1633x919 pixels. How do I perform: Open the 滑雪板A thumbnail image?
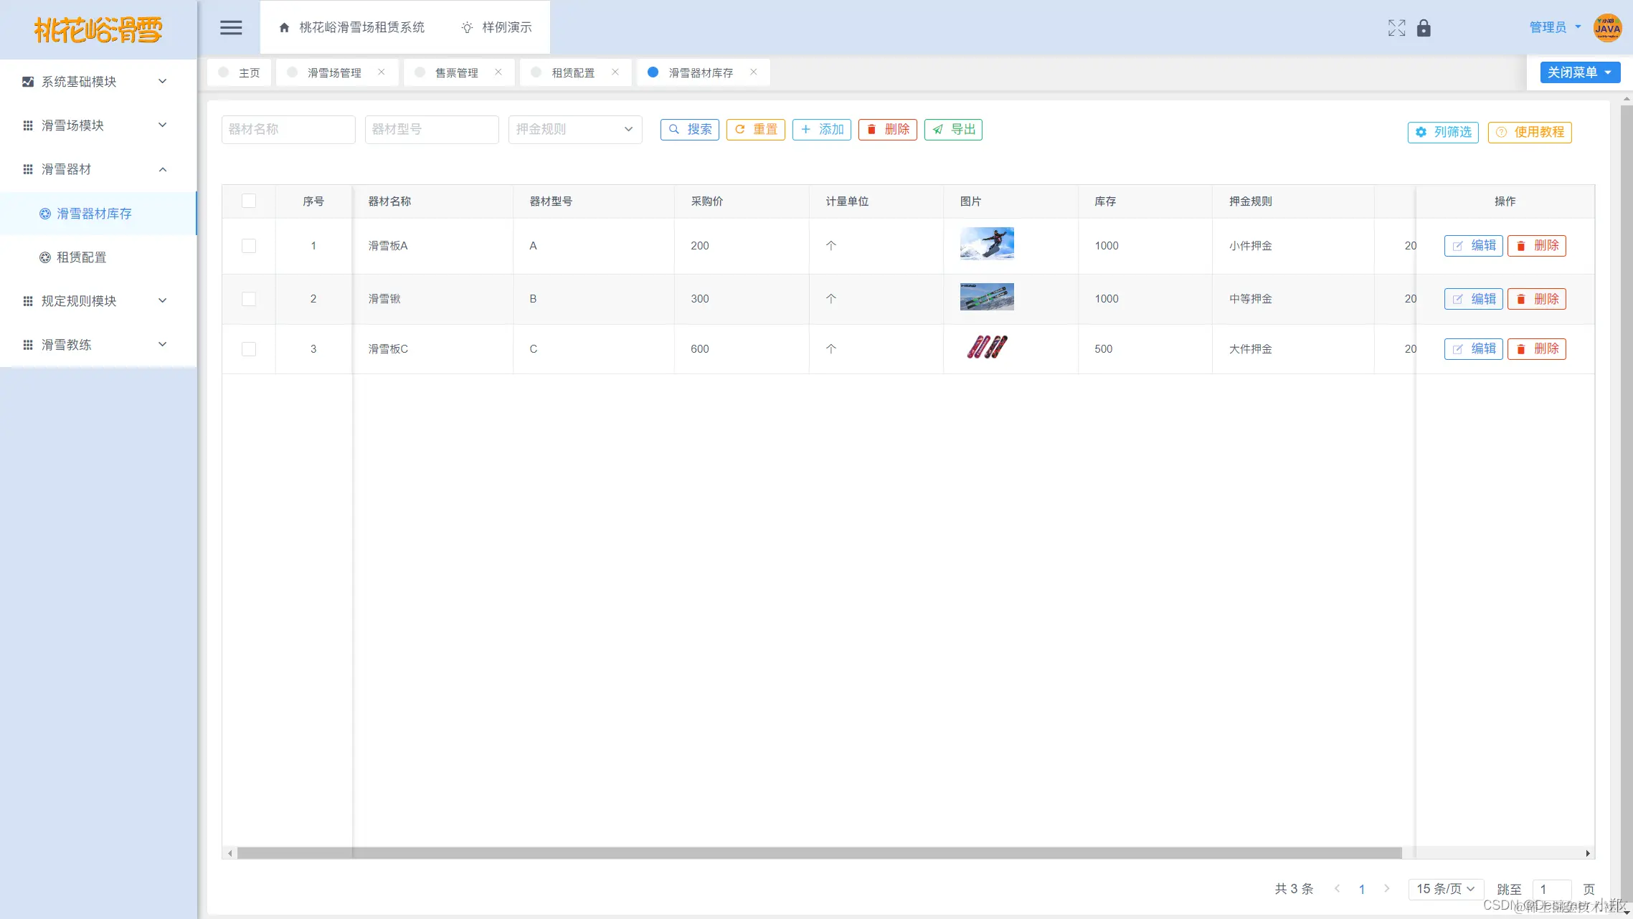point(987,244)
